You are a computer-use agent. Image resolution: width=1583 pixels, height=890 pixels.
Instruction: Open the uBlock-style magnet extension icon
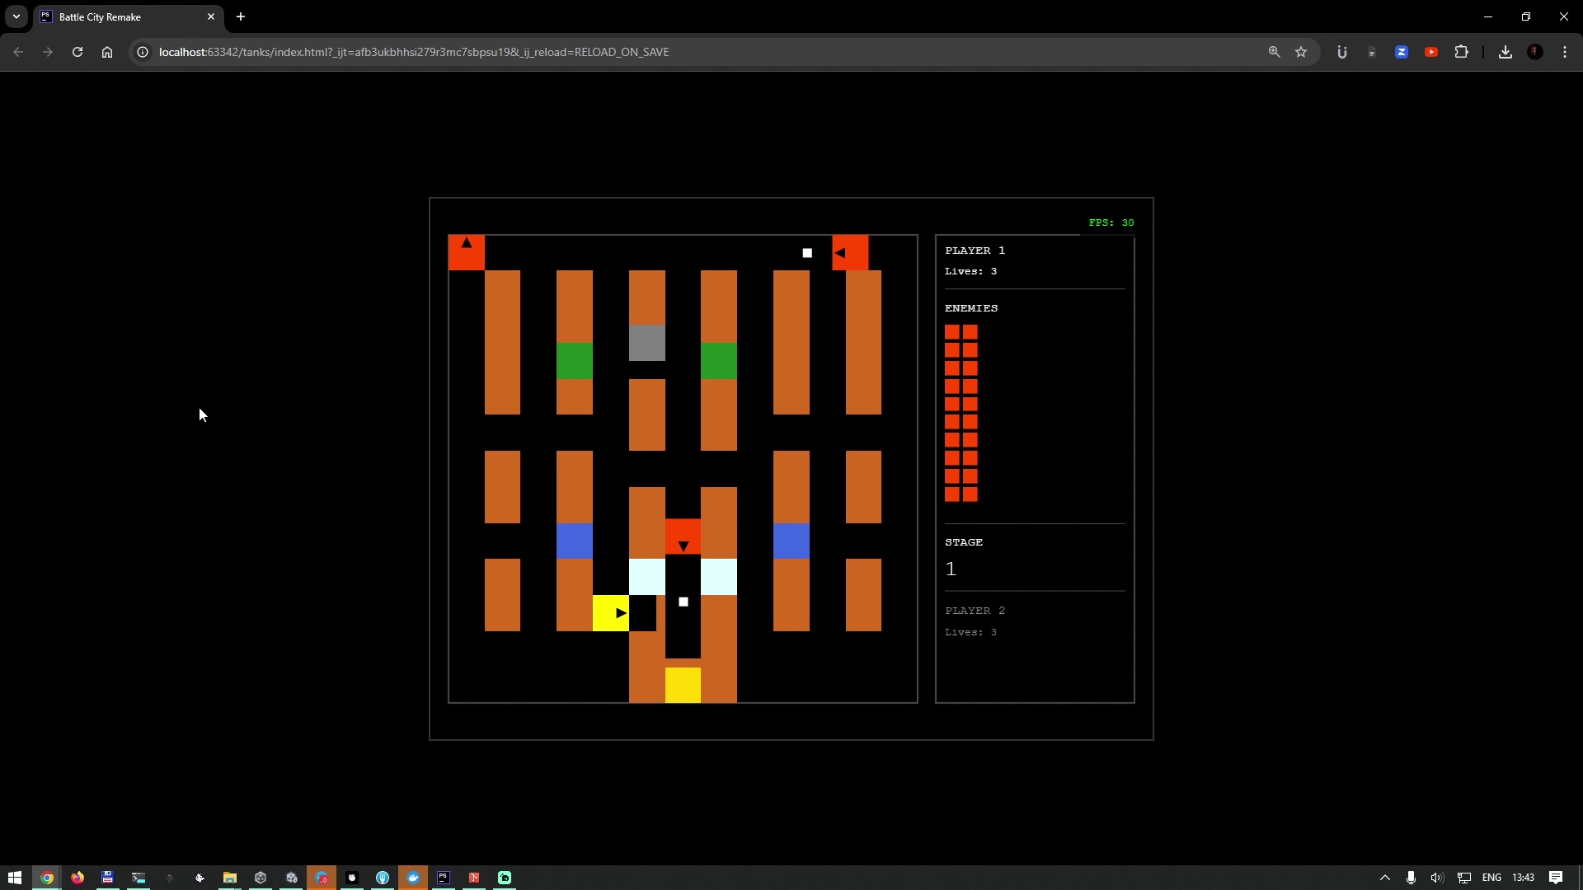point(1341,51)
